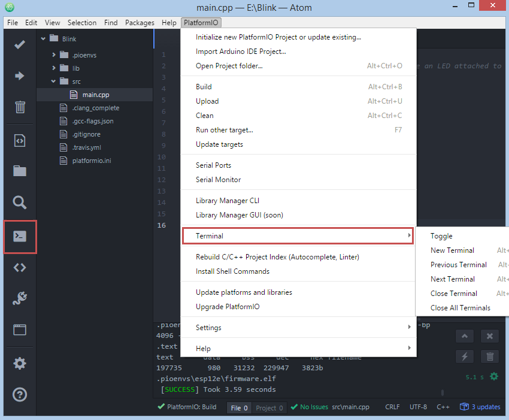Select the Build menu entry

click(298, 87)
